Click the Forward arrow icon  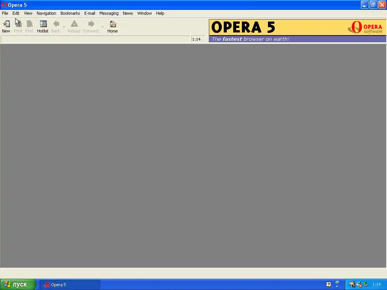(x=91, y=26)
